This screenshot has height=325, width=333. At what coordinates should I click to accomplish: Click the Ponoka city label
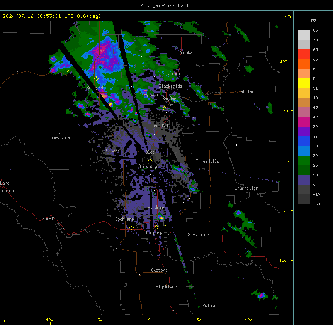coord(185,52)
